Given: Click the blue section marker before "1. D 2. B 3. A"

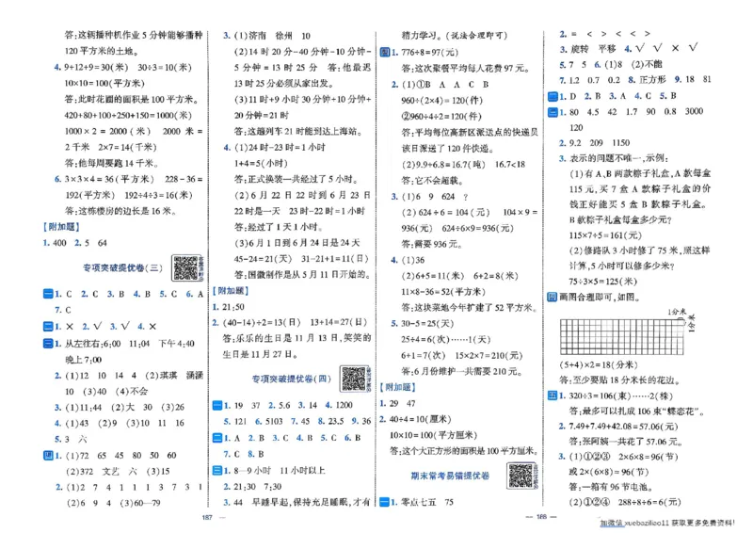Looking at the screenshot, I should coord(553,96).
